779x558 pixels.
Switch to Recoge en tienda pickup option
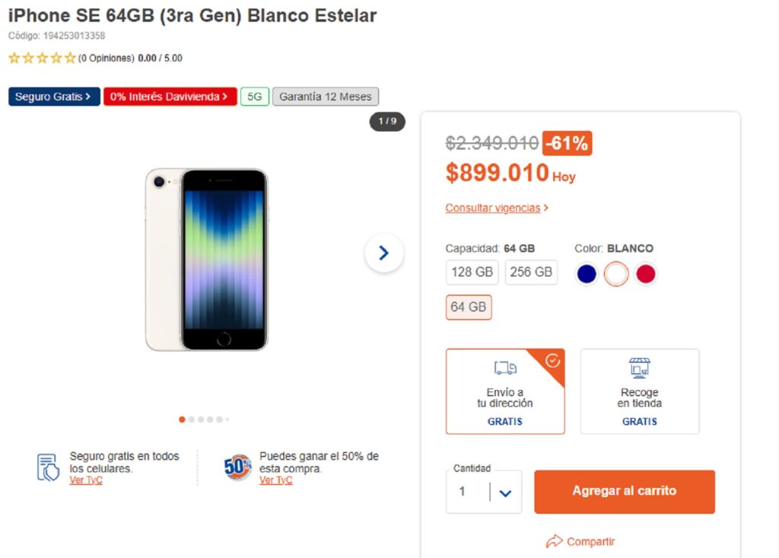click(x=639, y=391)
